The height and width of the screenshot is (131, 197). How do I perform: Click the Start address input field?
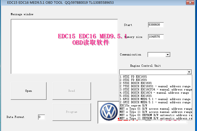tap(156, 25)
